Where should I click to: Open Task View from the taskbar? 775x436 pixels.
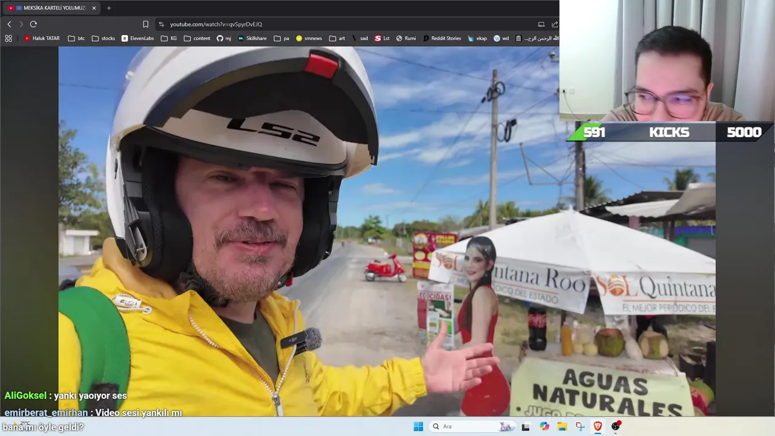(x=526, y=426)
